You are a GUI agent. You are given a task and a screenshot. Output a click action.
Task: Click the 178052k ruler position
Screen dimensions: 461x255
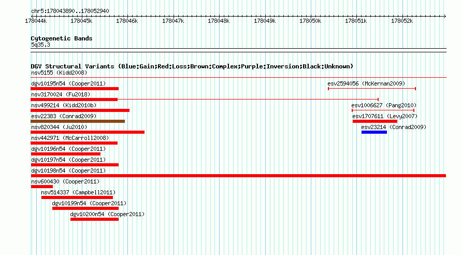pyautogui.click(x=402, y=21)
